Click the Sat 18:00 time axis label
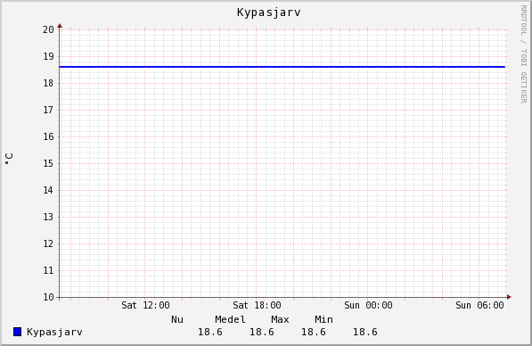Viewport: 532px width, 346px height. [257, 305]
